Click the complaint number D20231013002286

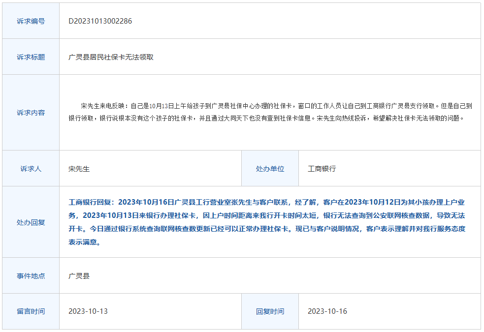[100, 21]
